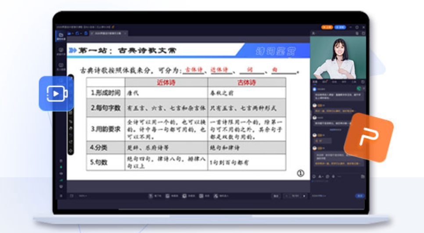Go to the previous slide page arrow

[x=286, y=196]
